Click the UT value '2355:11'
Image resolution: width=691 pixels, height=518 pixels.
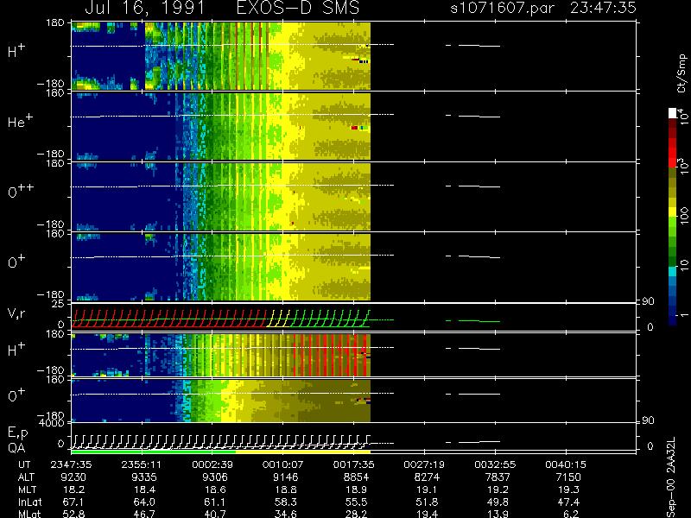coord(142,464)
